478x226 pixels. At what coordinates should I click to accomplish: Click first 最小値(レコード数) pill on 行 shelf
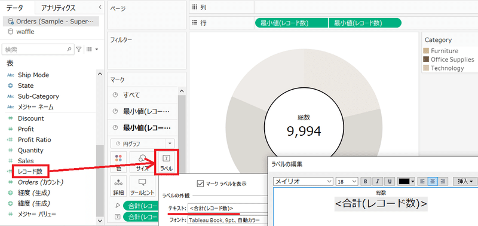click(x=291, y=23)
